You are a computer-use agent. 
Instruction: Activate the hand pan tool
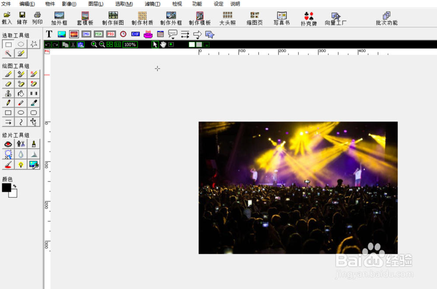[163, 44]
